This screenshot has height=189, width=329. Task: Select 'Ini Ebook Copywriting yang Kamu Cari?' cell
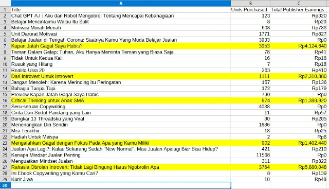121,173
